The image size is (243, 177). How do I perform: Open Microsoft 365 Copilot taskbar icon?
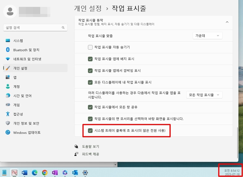tap(65, 172)
